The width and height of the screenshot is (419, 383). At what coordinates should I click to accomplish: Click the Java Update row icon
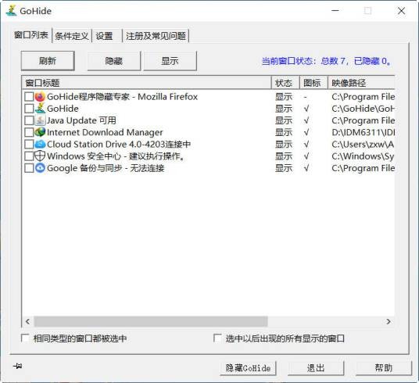40,120
